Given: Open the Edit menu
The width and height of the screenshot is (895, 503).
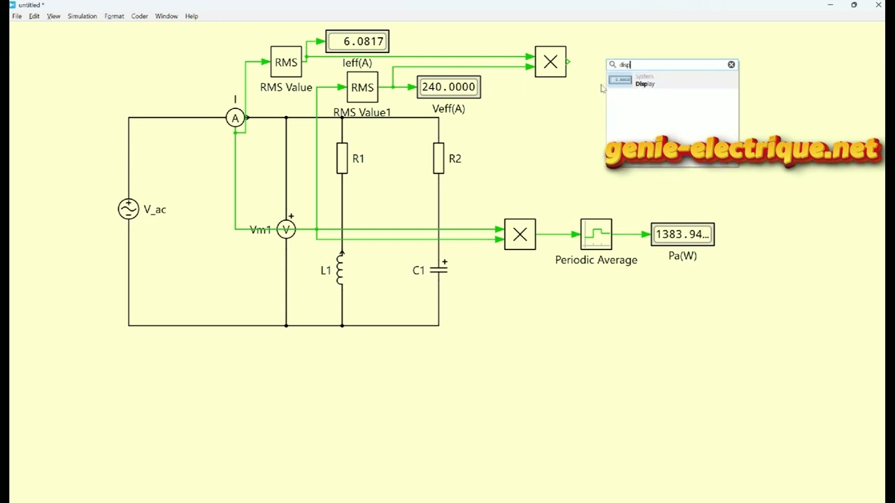Looking at the screenshot, I should [34, 16].
